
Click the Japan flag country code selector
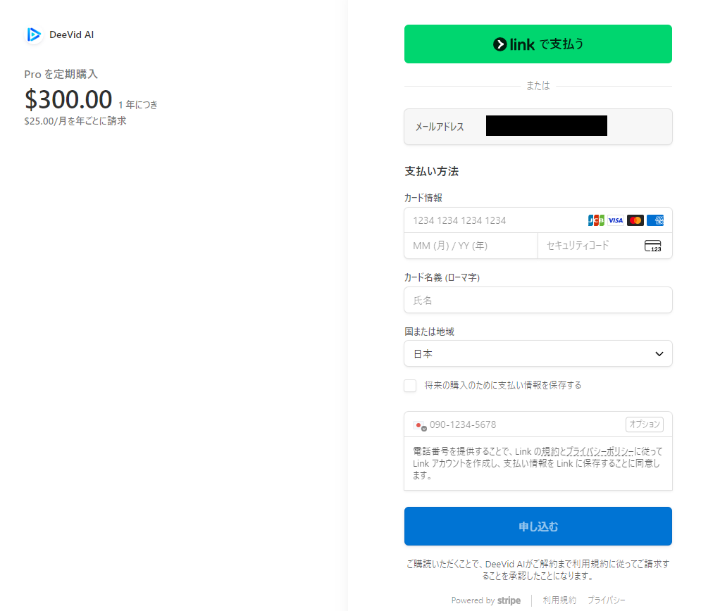point(420,425)
